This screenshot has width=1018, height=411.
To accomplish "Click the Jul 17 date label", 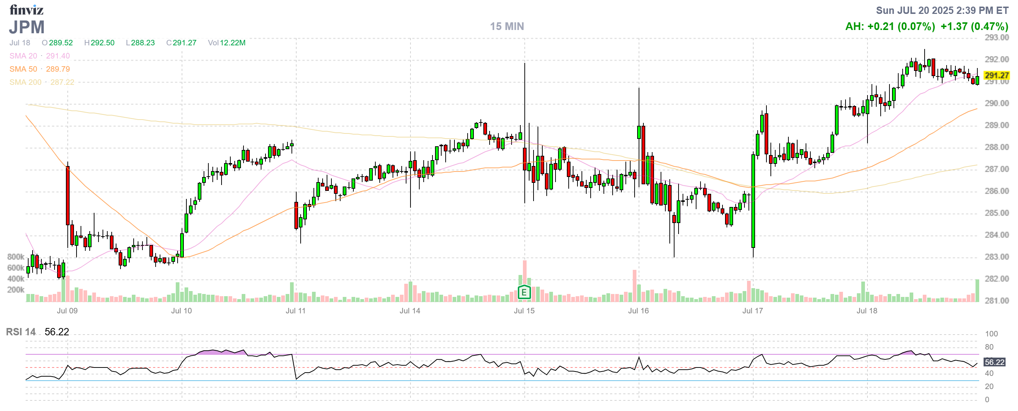I will click(753, 311).
